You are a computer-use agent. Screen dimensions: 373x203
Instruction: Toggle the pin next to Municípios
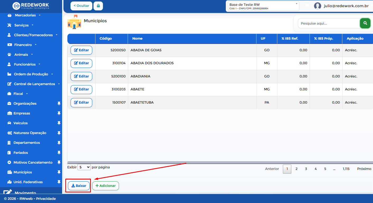pyautogui.click(x=59, y=172)
